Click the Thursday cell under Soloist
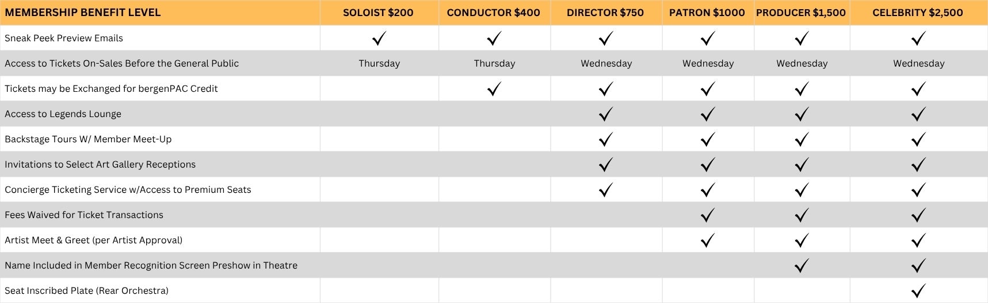This screenshot has height=303, width=988. pos(379,64)
